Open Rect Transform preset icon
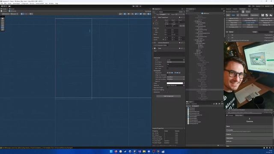 [182, 18]
